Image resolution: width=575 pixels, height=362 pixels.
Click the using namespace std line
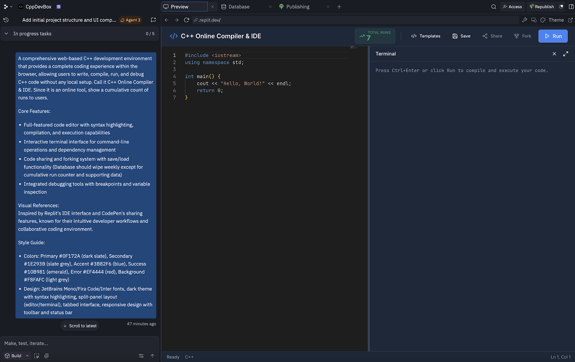pyautogui.click(x=214, y=62)
